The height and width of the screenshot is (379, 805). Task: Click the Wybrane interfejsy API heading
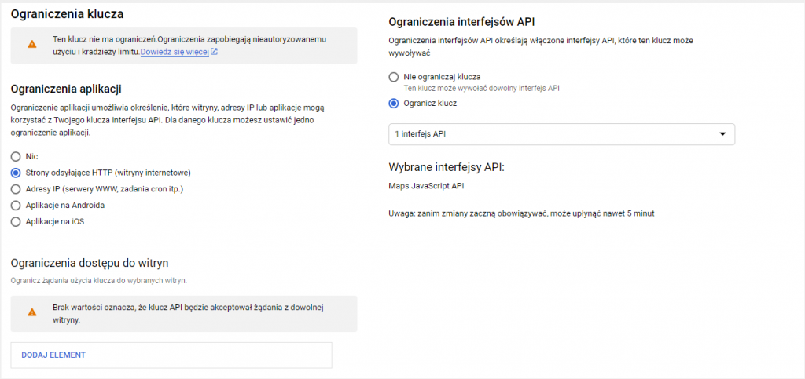(x=446, y=167)
